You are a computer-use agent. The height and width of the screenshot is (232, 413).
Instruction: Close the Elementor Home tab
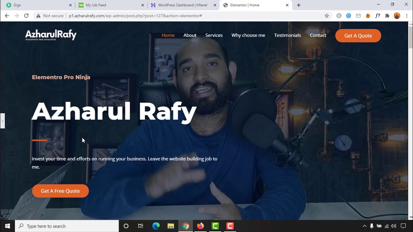coord(287,5)
